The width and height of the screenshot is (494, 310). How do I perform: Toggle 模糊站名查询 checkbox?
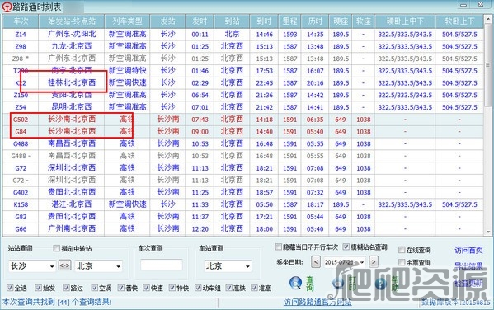click(346, 247)
